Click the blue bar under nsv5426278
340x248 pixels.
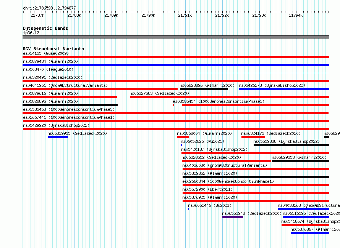coord(284,89)
